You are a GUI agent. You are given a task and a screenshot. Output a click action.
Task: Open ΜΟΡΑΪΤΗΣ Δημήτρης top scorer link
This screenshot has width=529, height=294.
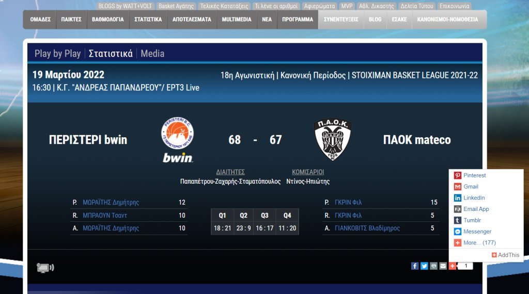pyautogui.click(x=111, y=202)
